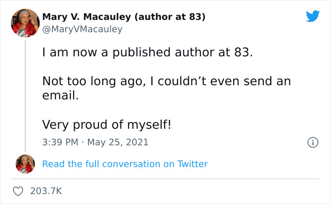Viewport: 331px width, 204px height.
Task: Click the word "email." in the tweet
Action: tap(59, 96)
